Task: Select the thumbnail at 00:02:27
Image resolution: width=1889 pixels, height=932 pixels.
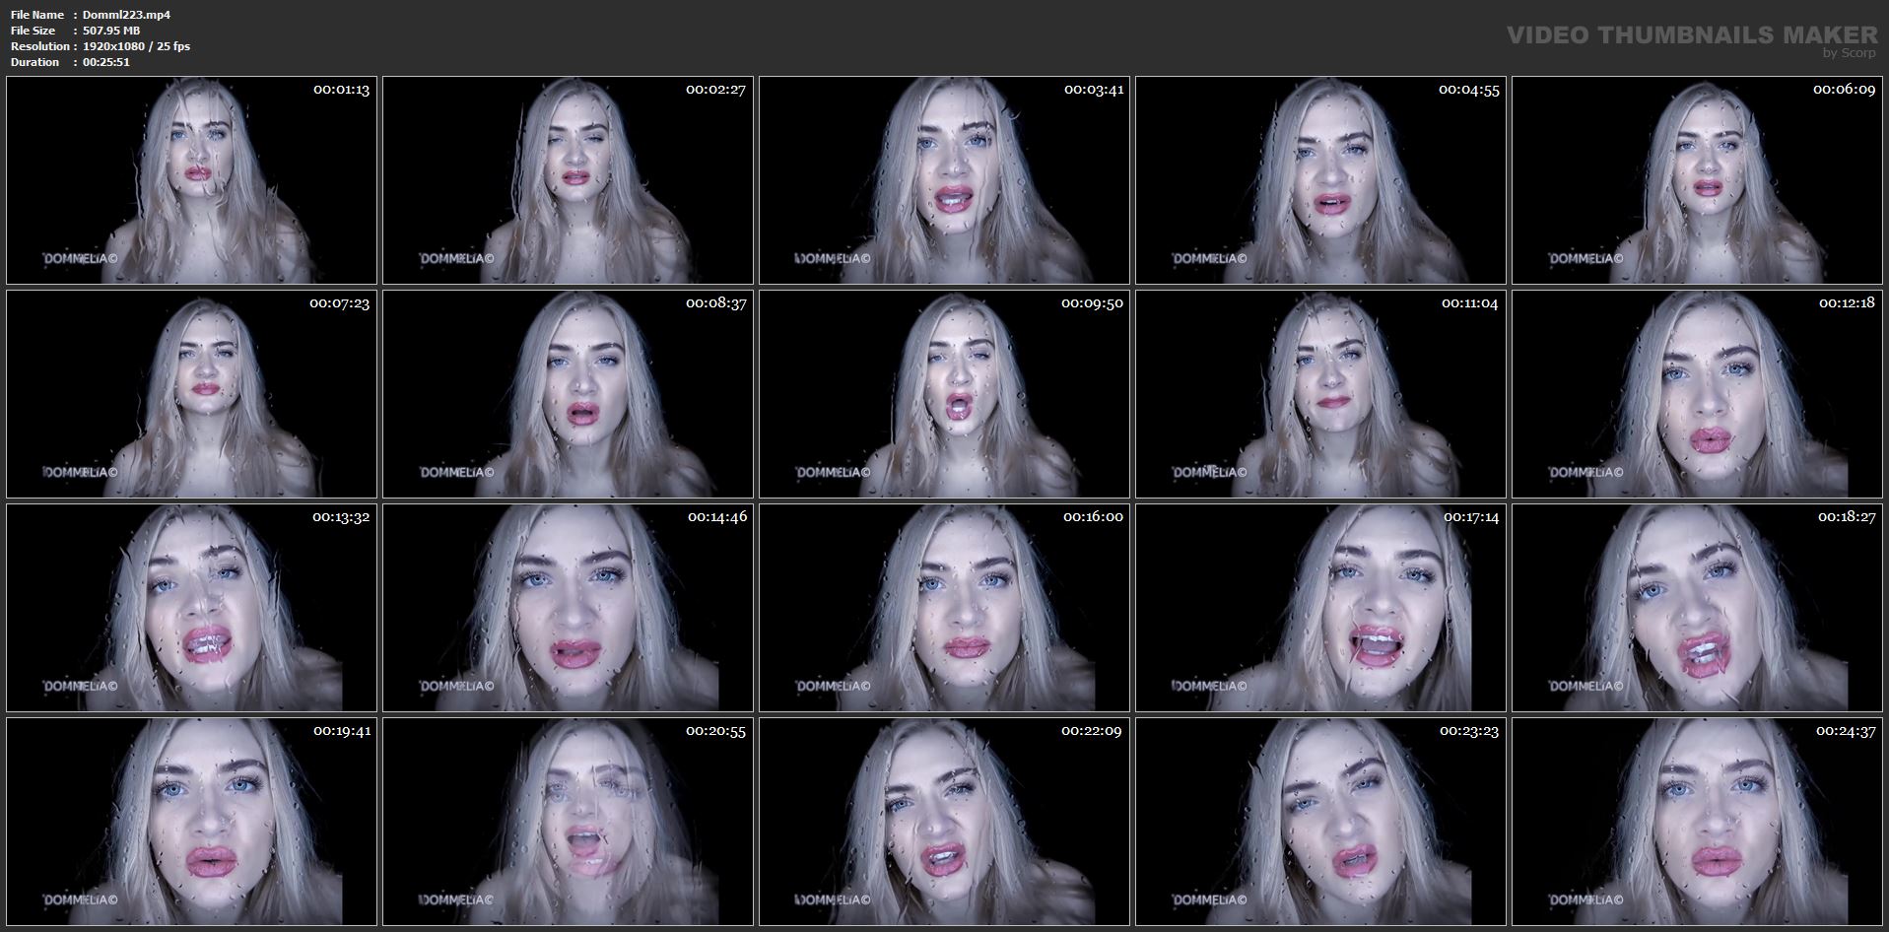Action: (x=568, y=180)
